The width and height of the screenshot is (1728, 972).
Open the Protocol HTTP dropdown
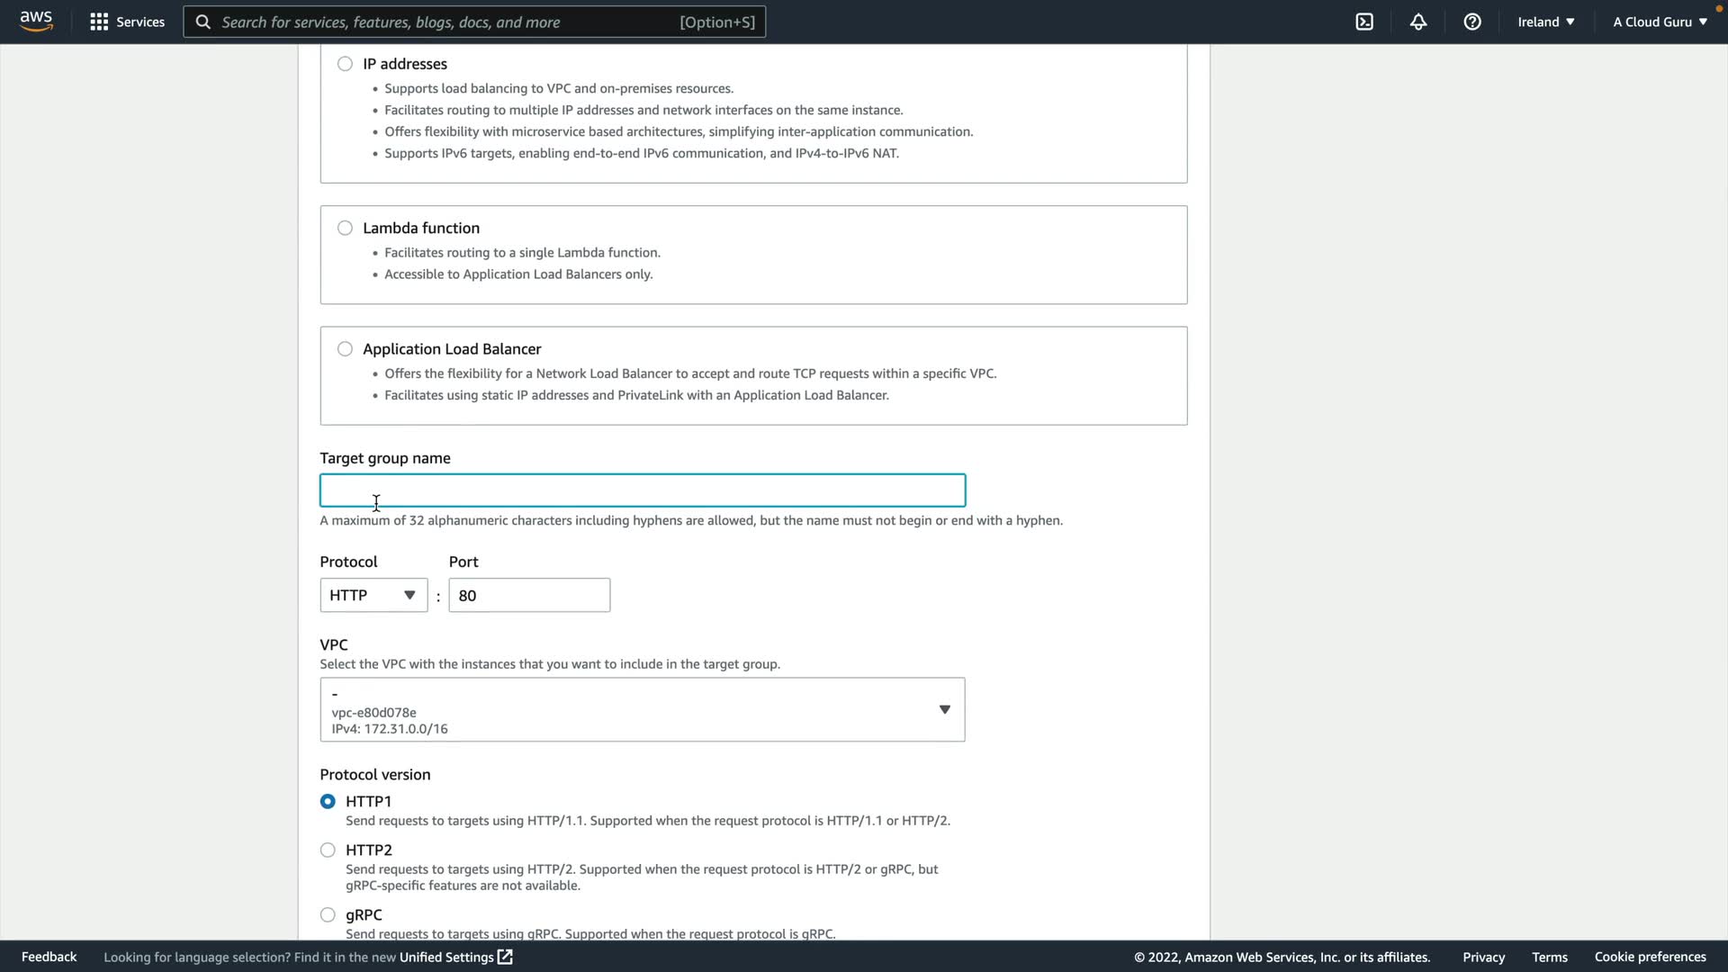pyautogui.click(x=373, y=595)
